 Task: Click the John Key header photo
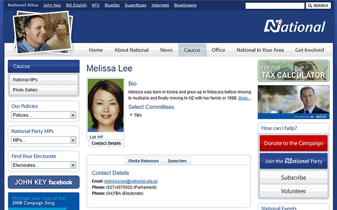43,32
